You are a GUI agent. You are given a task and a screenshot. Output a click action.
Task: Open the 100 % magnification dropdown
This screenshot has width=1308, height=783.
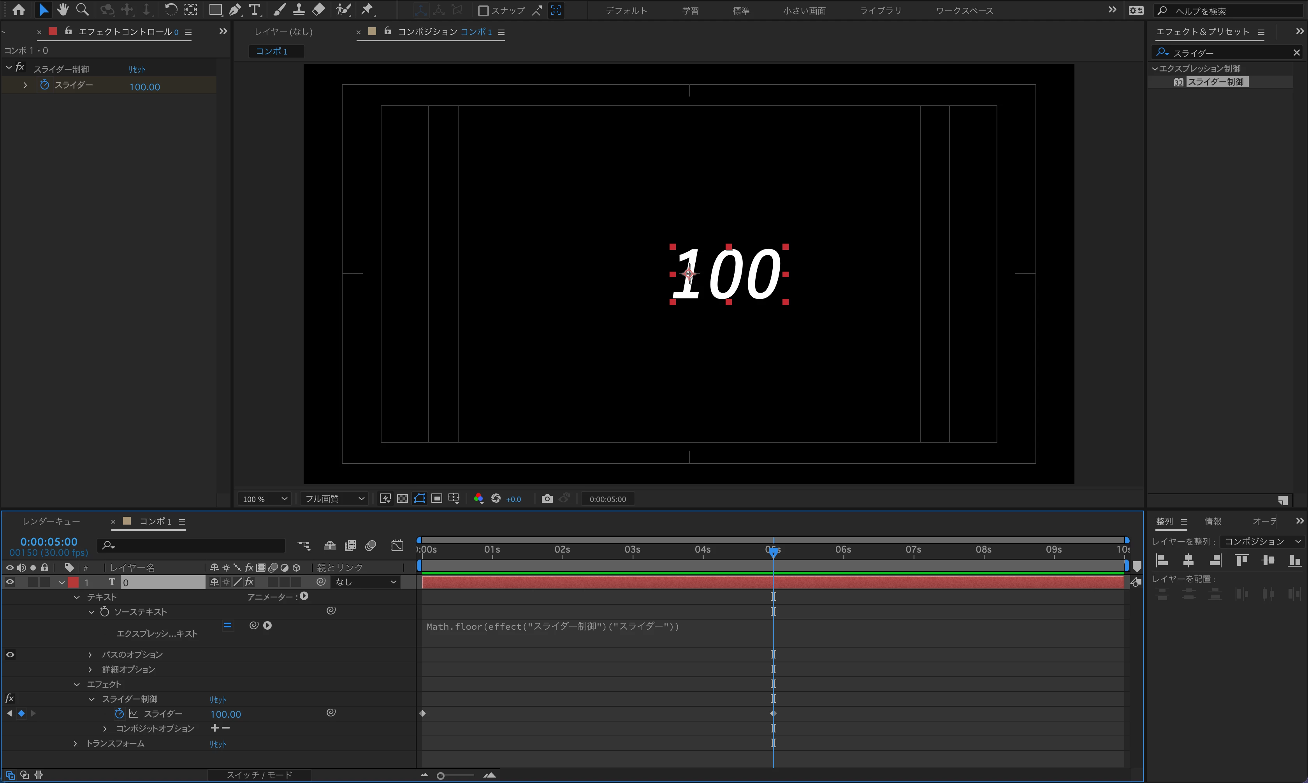(x=265, y=499)
